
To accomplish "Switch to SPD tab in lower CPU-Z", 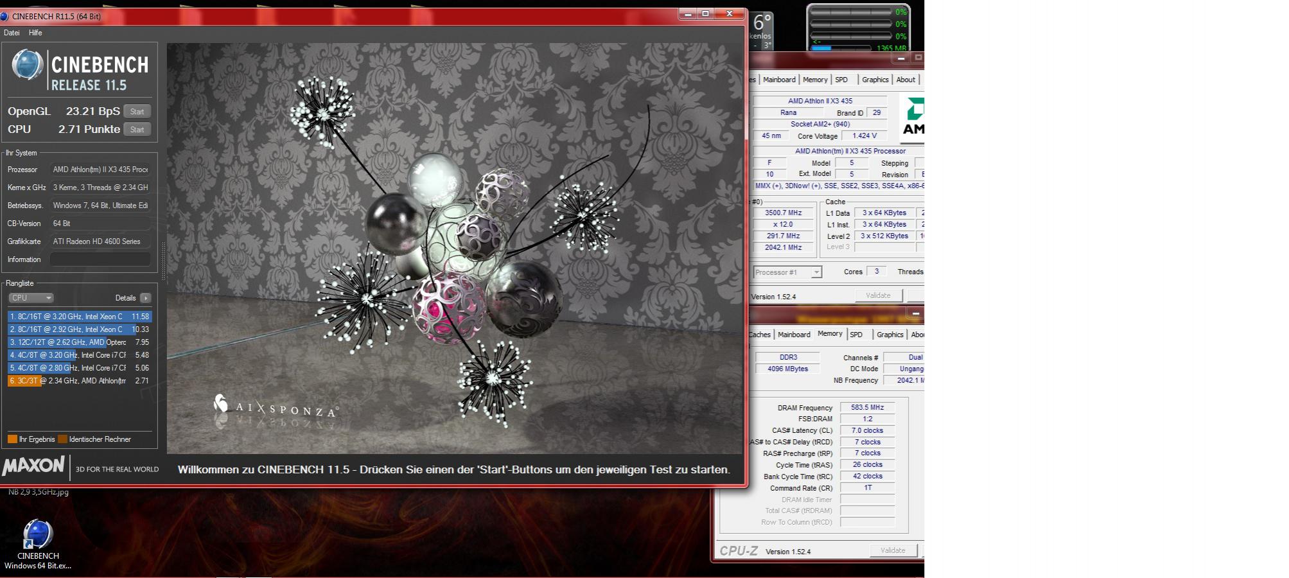I will click(x=856, y=335).
